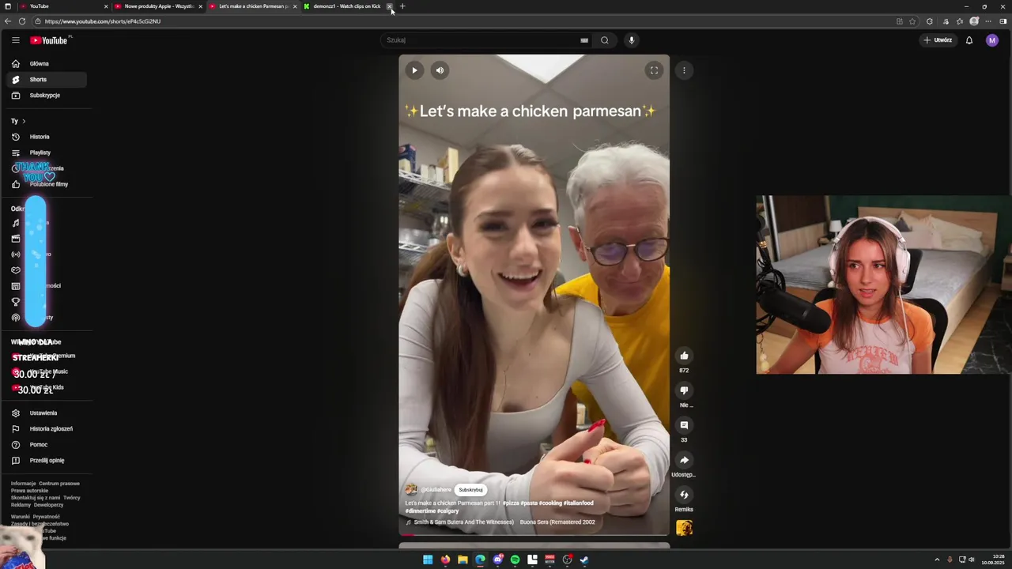The image size is (1012, 569).
Task: Switch to Nowe produkty Apple tab
Action: point(158,6)
